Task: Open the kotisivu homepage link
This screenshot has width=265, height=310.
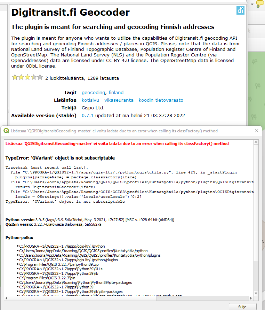Action: [90, 100]
